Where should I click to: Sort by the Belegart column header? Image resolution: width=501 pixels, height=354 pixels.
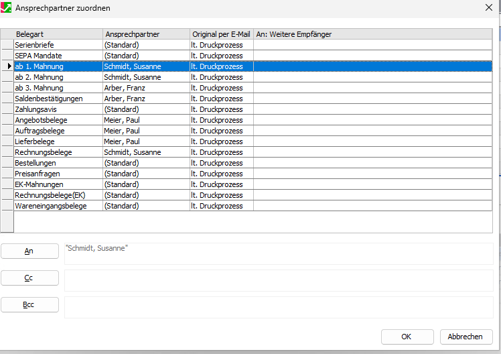coord(58,34)
